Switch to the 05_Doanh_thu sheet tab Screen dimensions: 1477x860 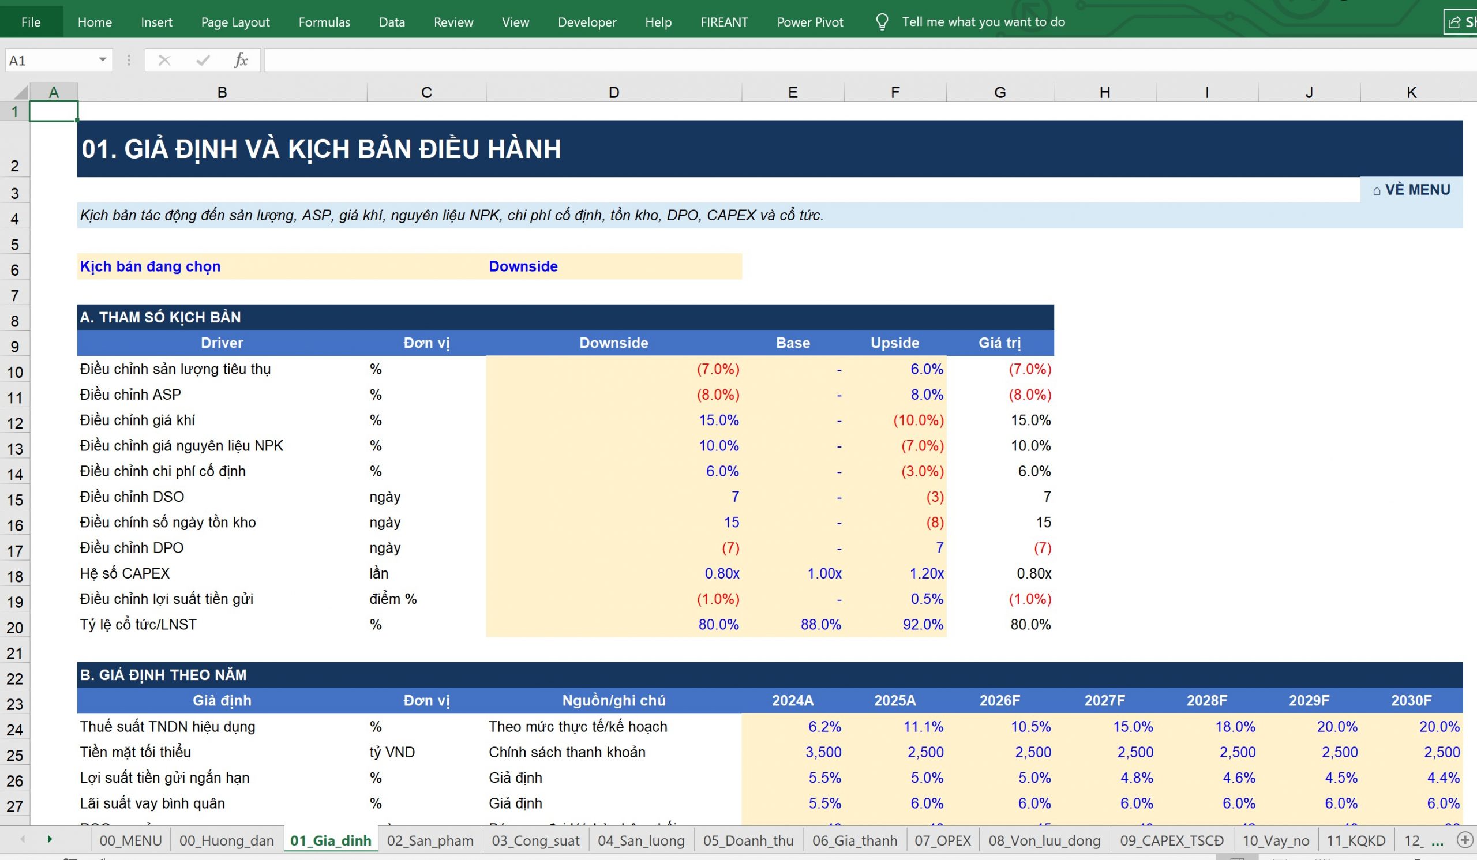(x=748, y=840)
